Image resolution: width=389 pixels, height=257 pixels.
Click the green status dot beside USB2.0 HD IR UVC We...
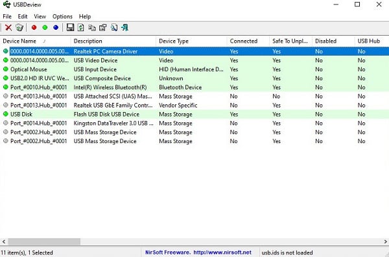point(6,78)
